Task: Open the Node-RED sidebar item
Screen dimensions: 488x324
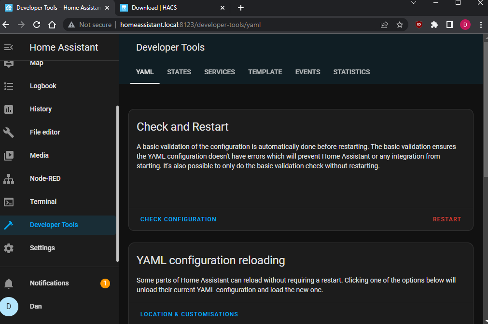Action: tap(58, 179)
